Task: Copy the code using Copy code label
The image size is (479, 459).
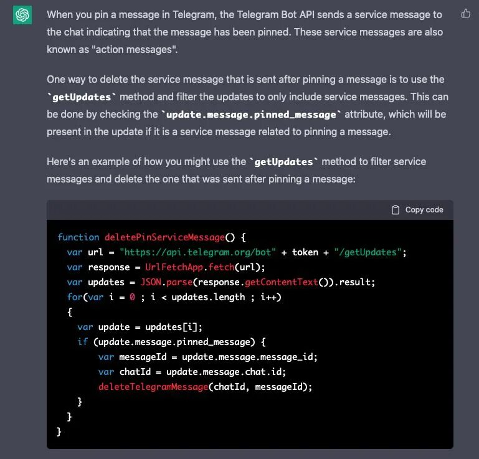Action: click(x=424, y=210)
